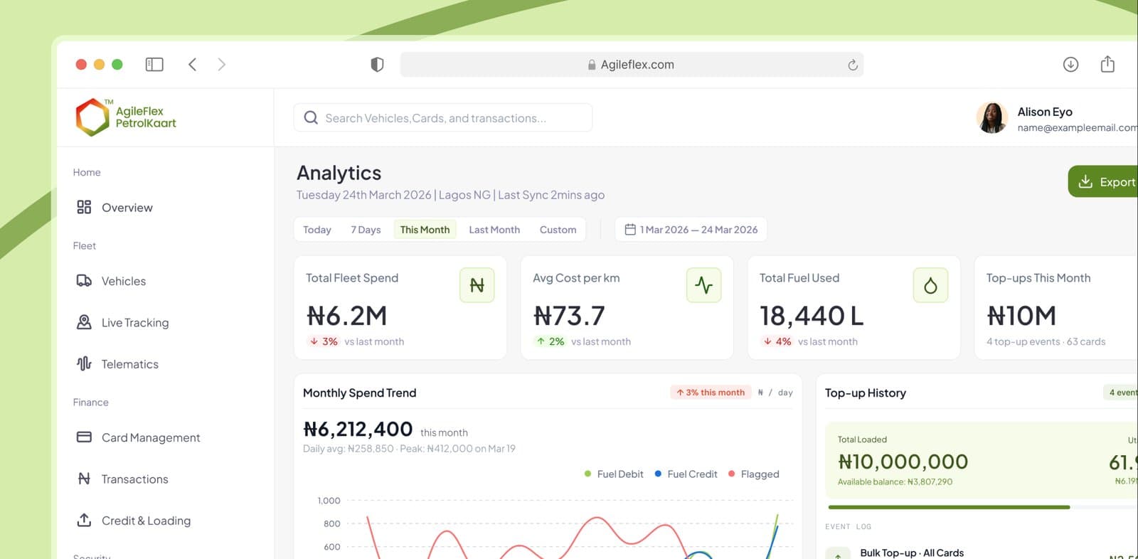Click the ₦6,212,400 monthly spend figure
The image size is (1138, 559).
click(x=358, y=430)
